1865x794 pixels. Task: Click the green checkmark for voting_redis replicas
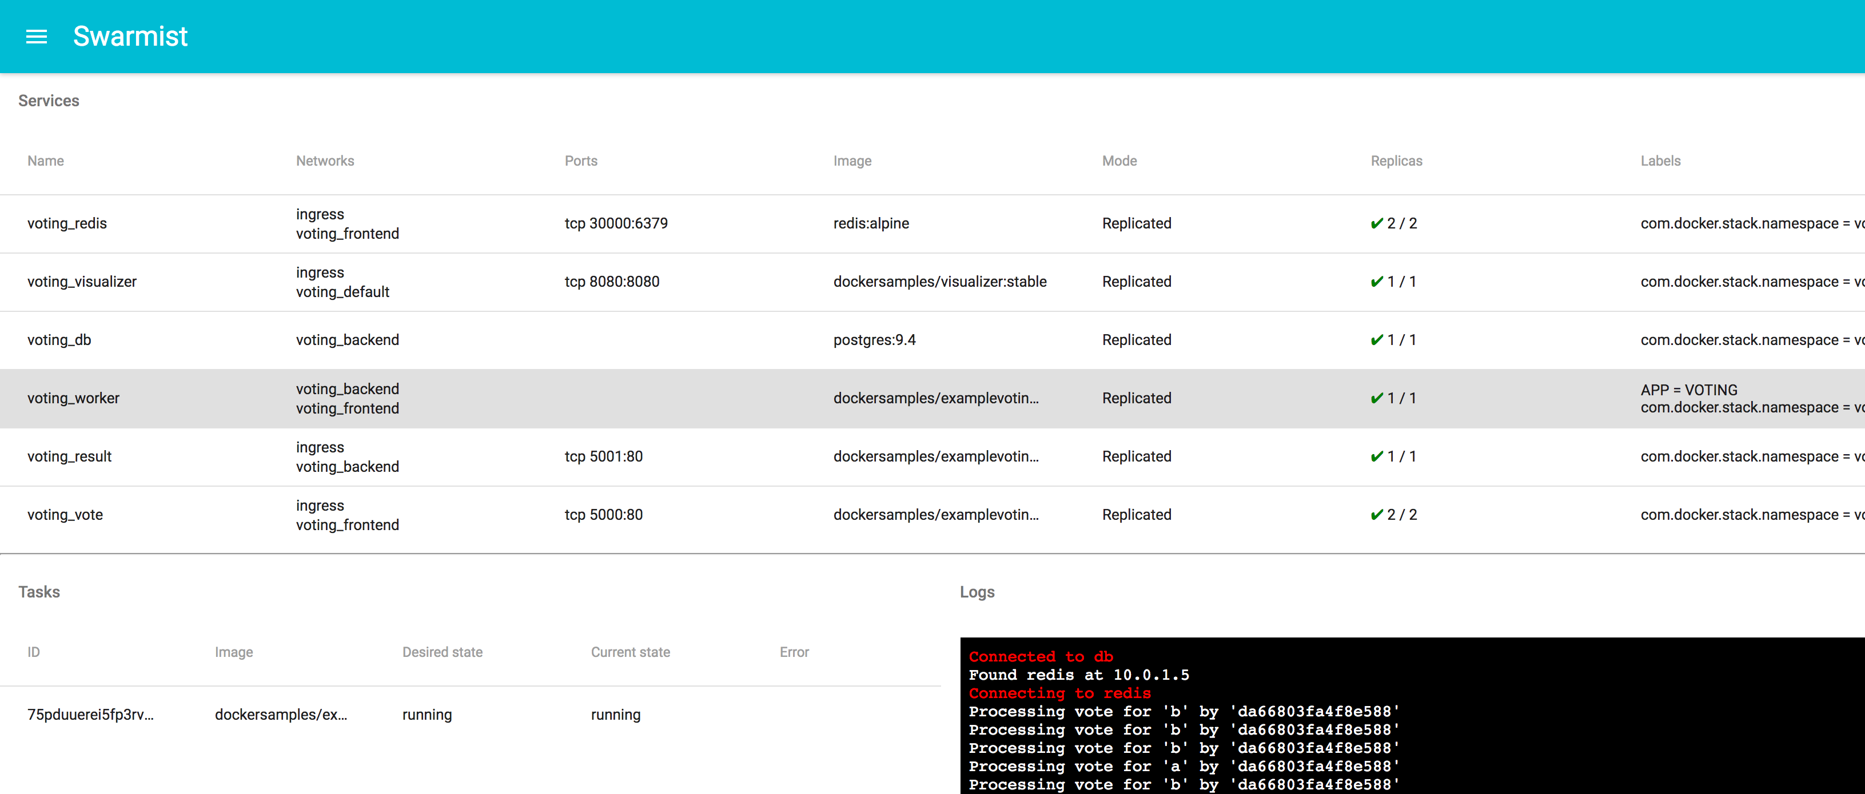click(1376, 223)
